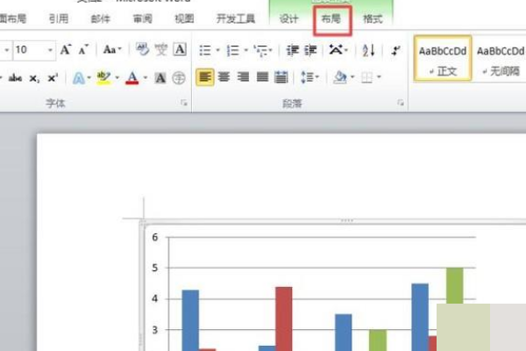
Task: Click the axis label 3
Action: pyautogui.click(x=154, y=330)
